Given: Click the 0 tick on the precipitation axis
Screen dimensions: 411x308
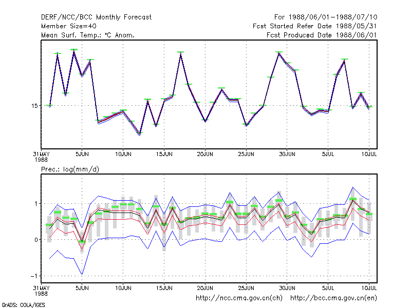Looking at the screenshot, I should (x=36, y=240).
